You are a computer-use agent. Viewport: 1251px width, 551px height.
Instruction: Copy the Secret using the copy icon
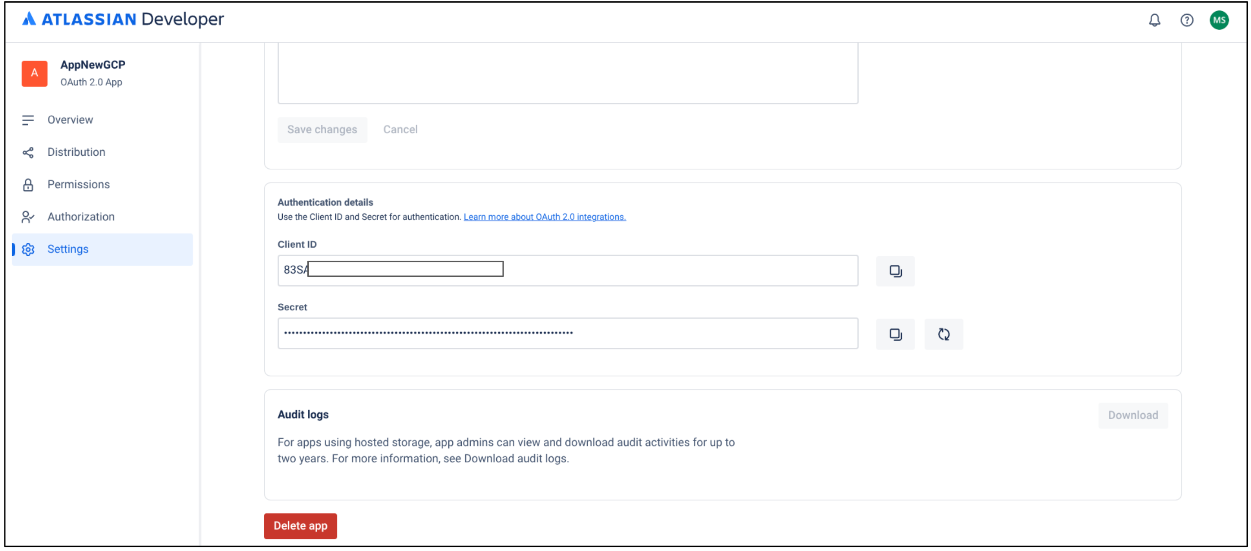pyautogui.click(x=895, y=334)
